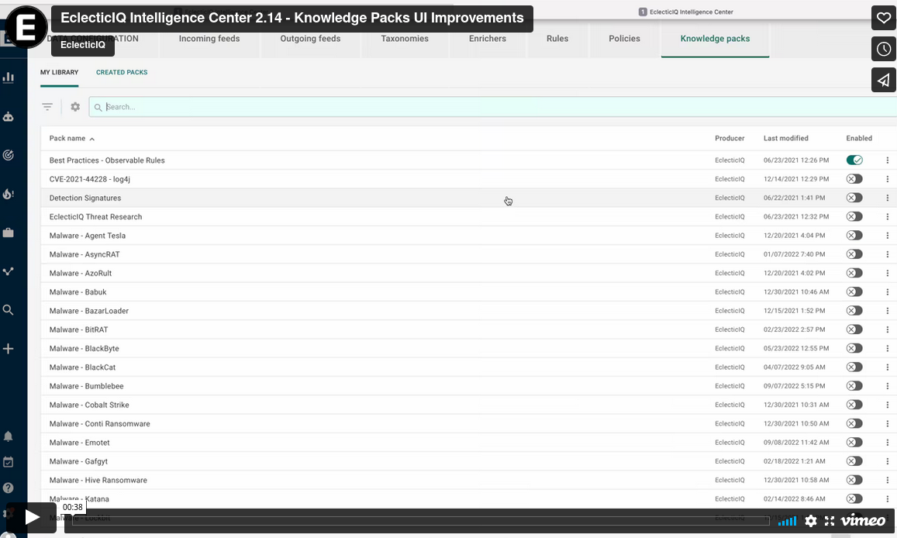897x538 pixels.
Task: Open table settings gear next to filter
Action: 75,107
